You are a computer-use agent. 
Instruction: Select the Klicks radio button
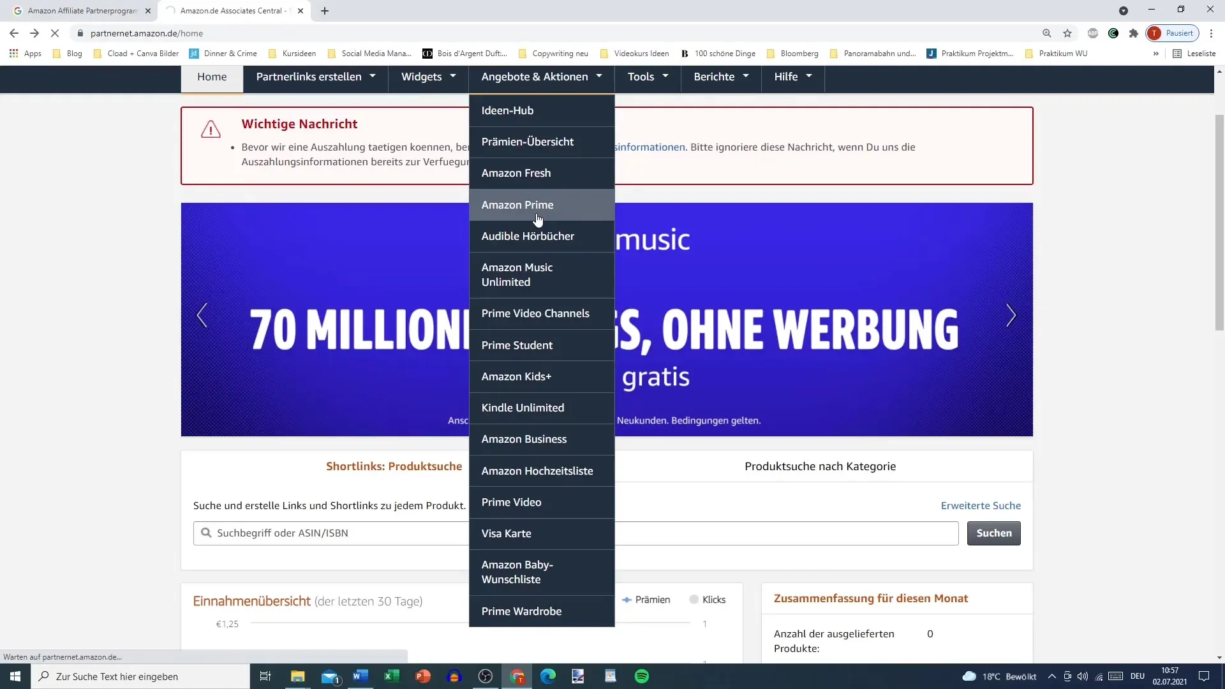[x=694, y=599]
